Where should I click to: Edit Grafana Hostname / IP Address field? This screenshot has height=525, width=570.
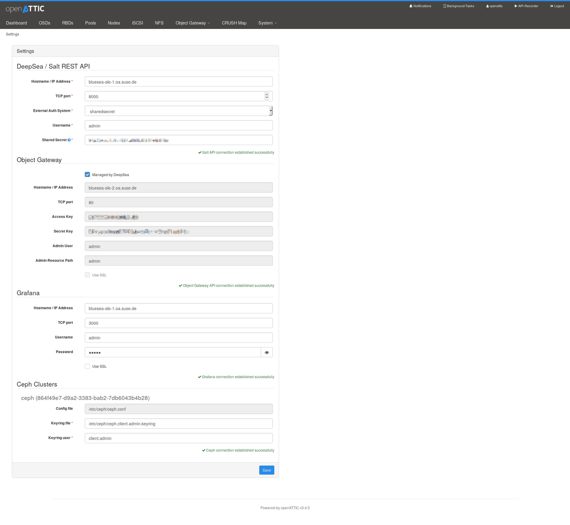coord(179,308)
